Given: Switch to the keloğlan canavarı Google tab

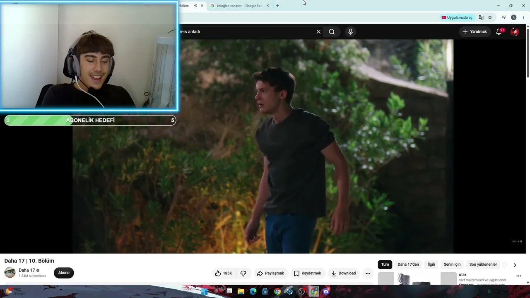Looking at the screenshot, I should [239, 6].
